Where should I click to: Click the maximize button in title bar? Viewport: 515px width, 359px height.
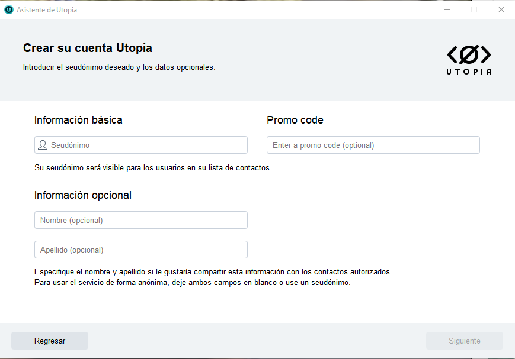(x=474, y=10)
